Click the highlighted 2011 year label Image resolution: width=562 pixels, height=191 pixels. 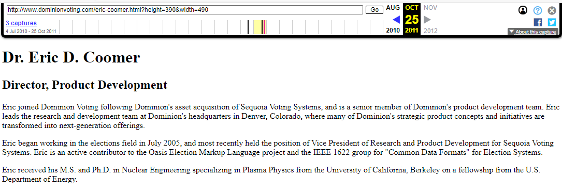(412, 30)
